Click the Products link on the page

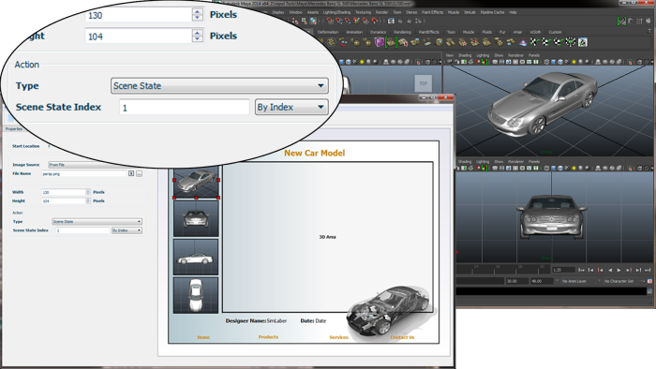268,337
